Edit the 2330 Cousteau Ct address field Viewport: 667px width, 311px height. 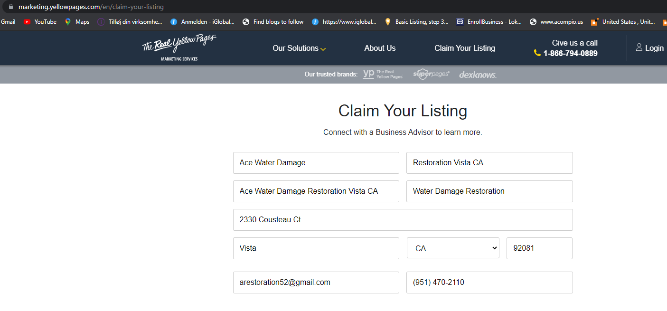(x=403, y=220)
